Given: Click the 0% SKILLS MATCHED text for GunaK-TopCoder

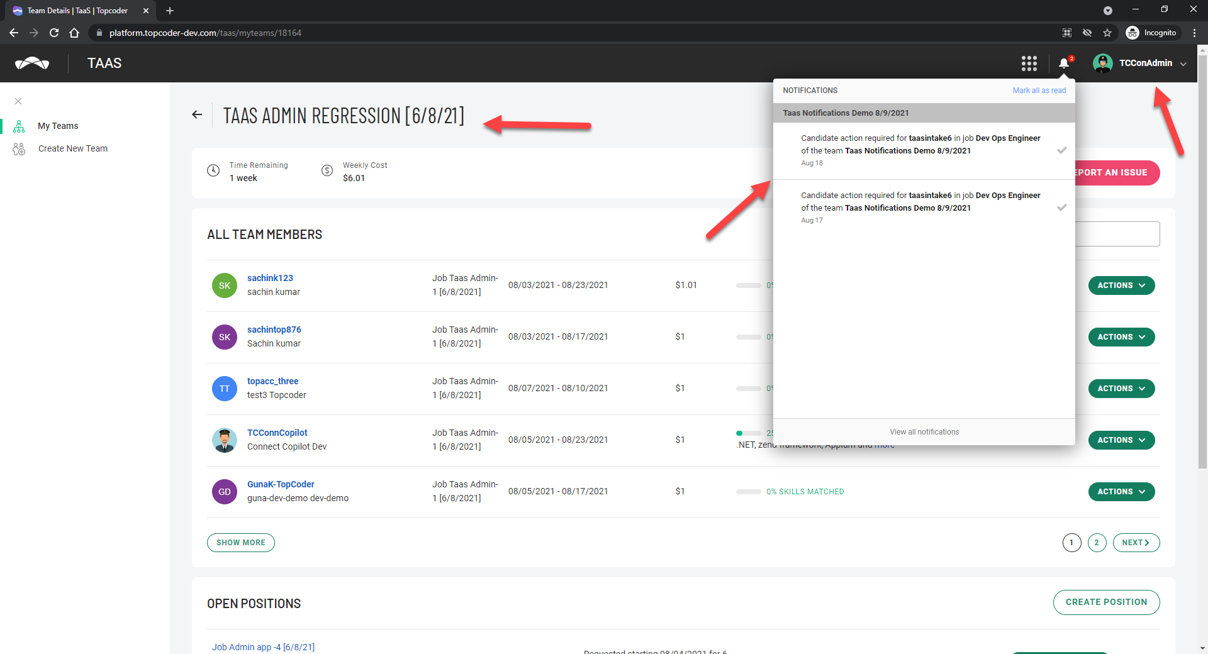Looking at the screenshot, I should (805, 492).
